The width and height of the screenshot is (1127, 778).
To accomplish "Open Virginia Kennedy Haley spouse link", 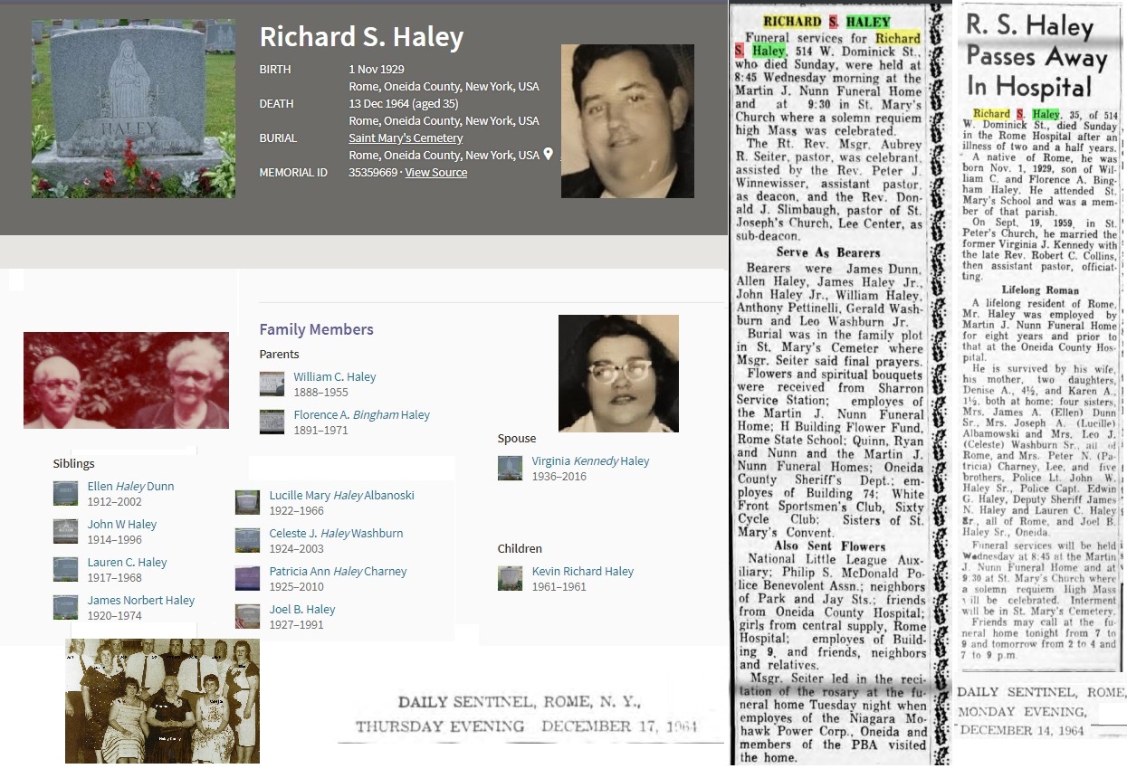I will click(590, 461).
